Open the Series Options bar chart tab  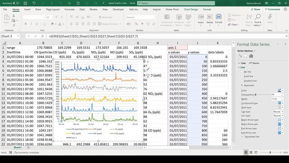pyautogui.click(x=251, y=56)
